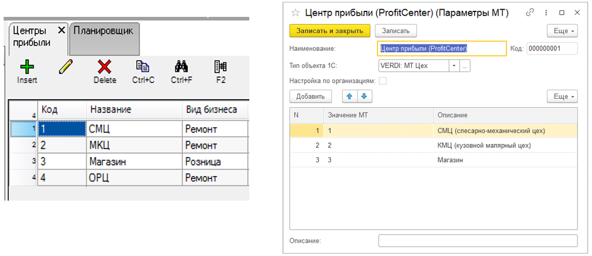
Task: Close the Центры прибыли tab
Action: (61, 30)
